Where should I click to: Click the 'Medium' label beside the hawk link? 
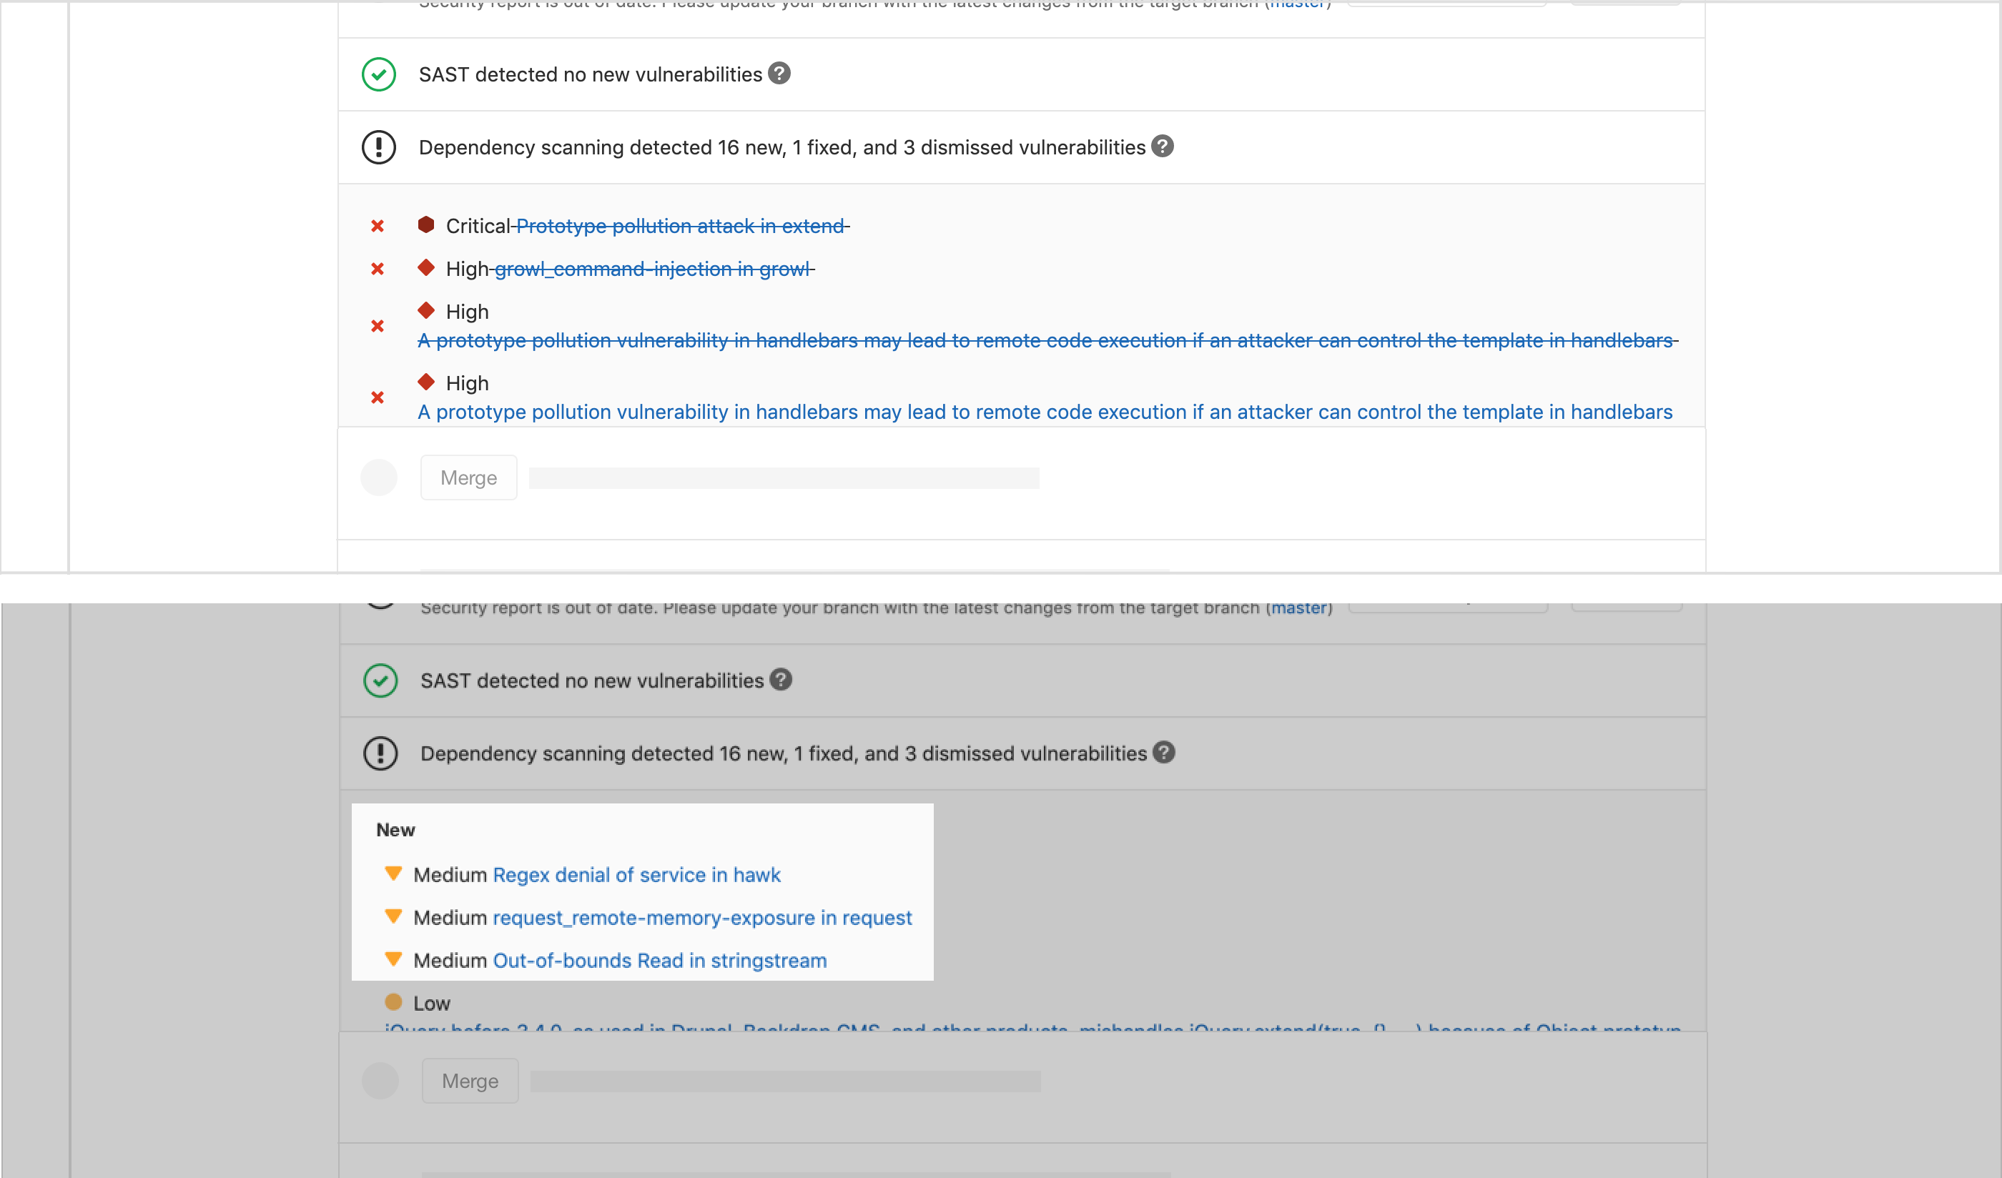pyautogui.click(x=450, y=876)
